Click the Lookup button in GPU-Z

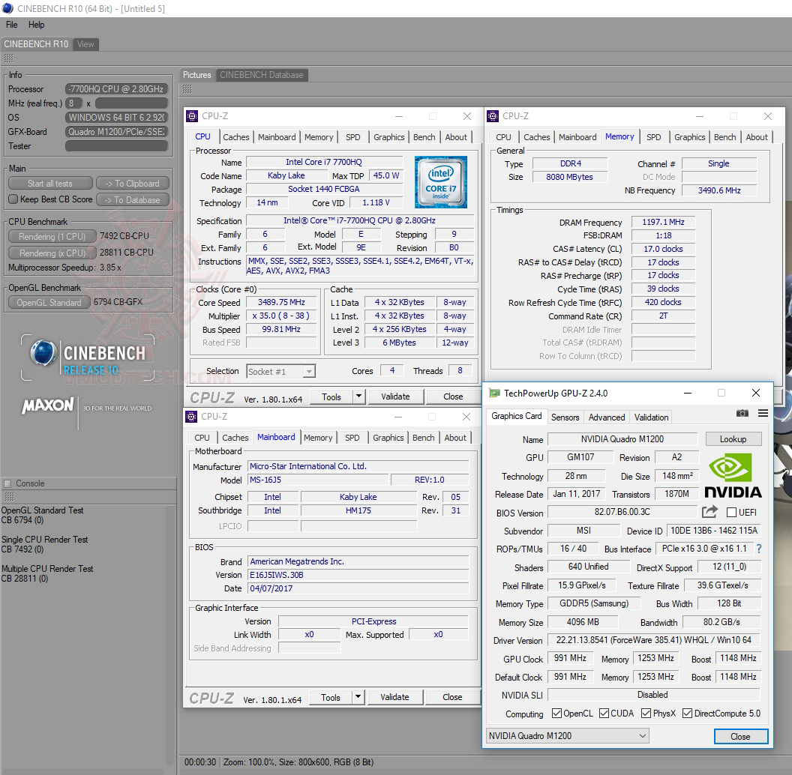(733, 438)
